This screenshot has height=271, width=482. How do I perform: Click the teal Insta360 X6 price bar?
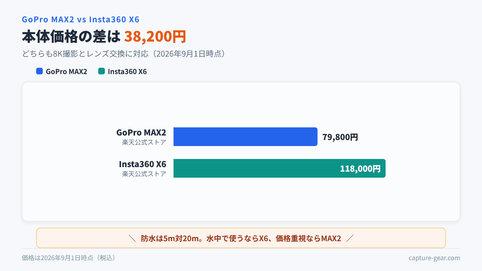[280, 168]
